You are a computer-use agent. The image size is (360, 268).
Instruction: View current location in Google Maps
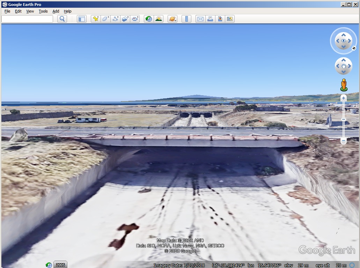click(x=229, y=19)
